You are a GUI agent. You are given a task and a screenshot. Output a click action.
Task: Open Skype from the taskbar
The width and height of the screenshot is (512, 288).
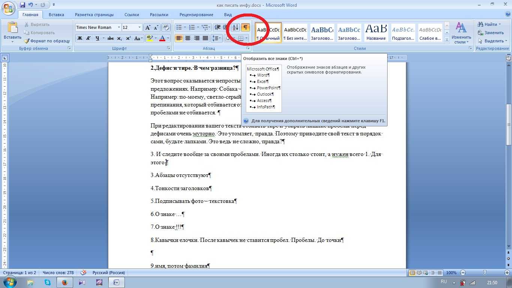pyautogui.click(x=47, y=282)
